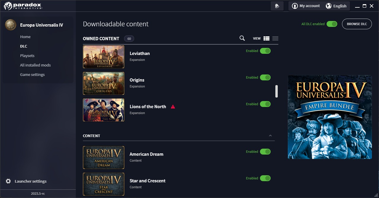
Task: Disable the Leviathan expansion
Action: pyautogui.click(x=265, y=51)
